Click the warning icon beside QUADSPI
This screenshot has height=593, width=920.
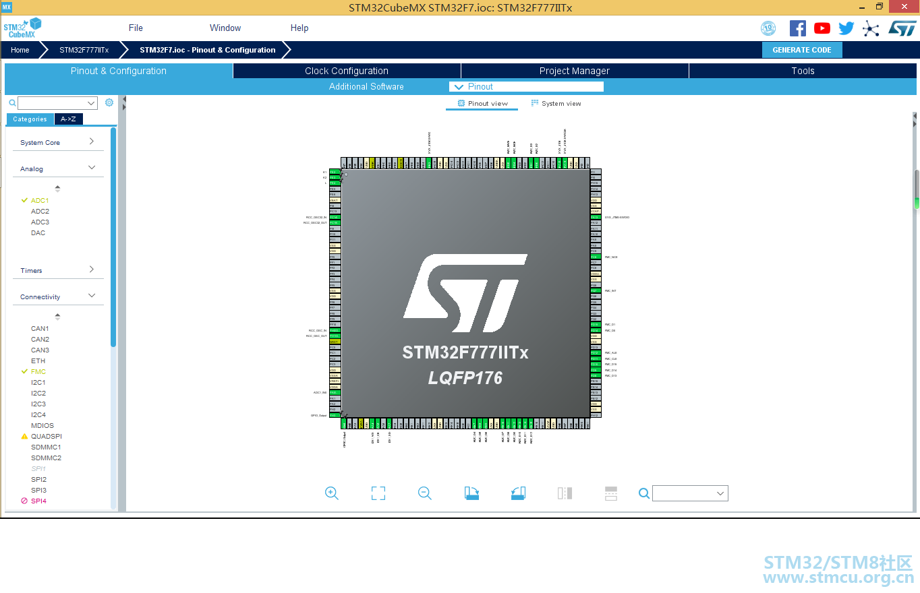click(25, 437)
